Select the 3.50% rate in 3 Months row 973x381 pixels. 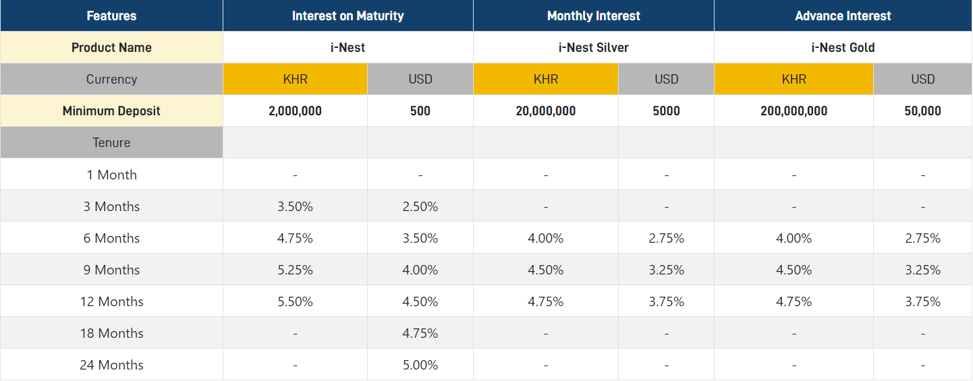point(296,206)
